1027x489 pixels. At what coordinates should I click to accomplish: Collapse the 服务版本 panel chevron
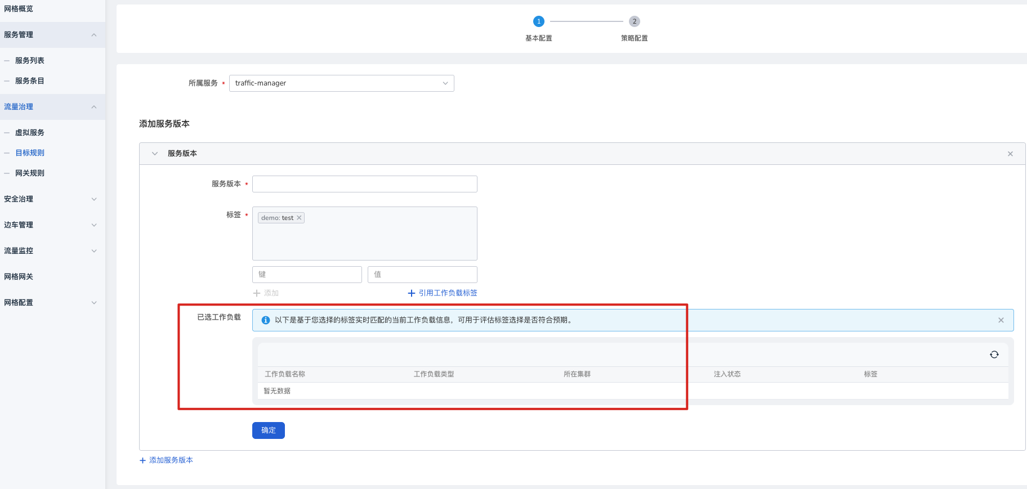[155, 154]
